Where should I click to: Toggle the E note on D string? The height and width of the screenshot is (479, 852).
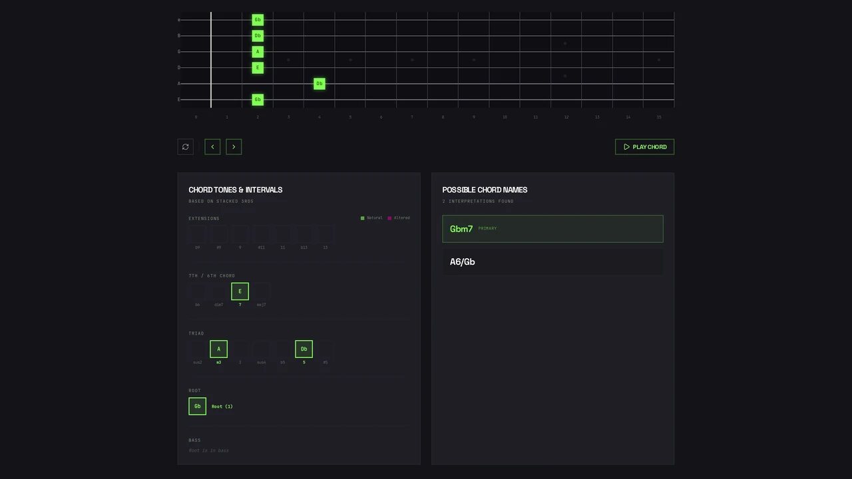(258, 68)
